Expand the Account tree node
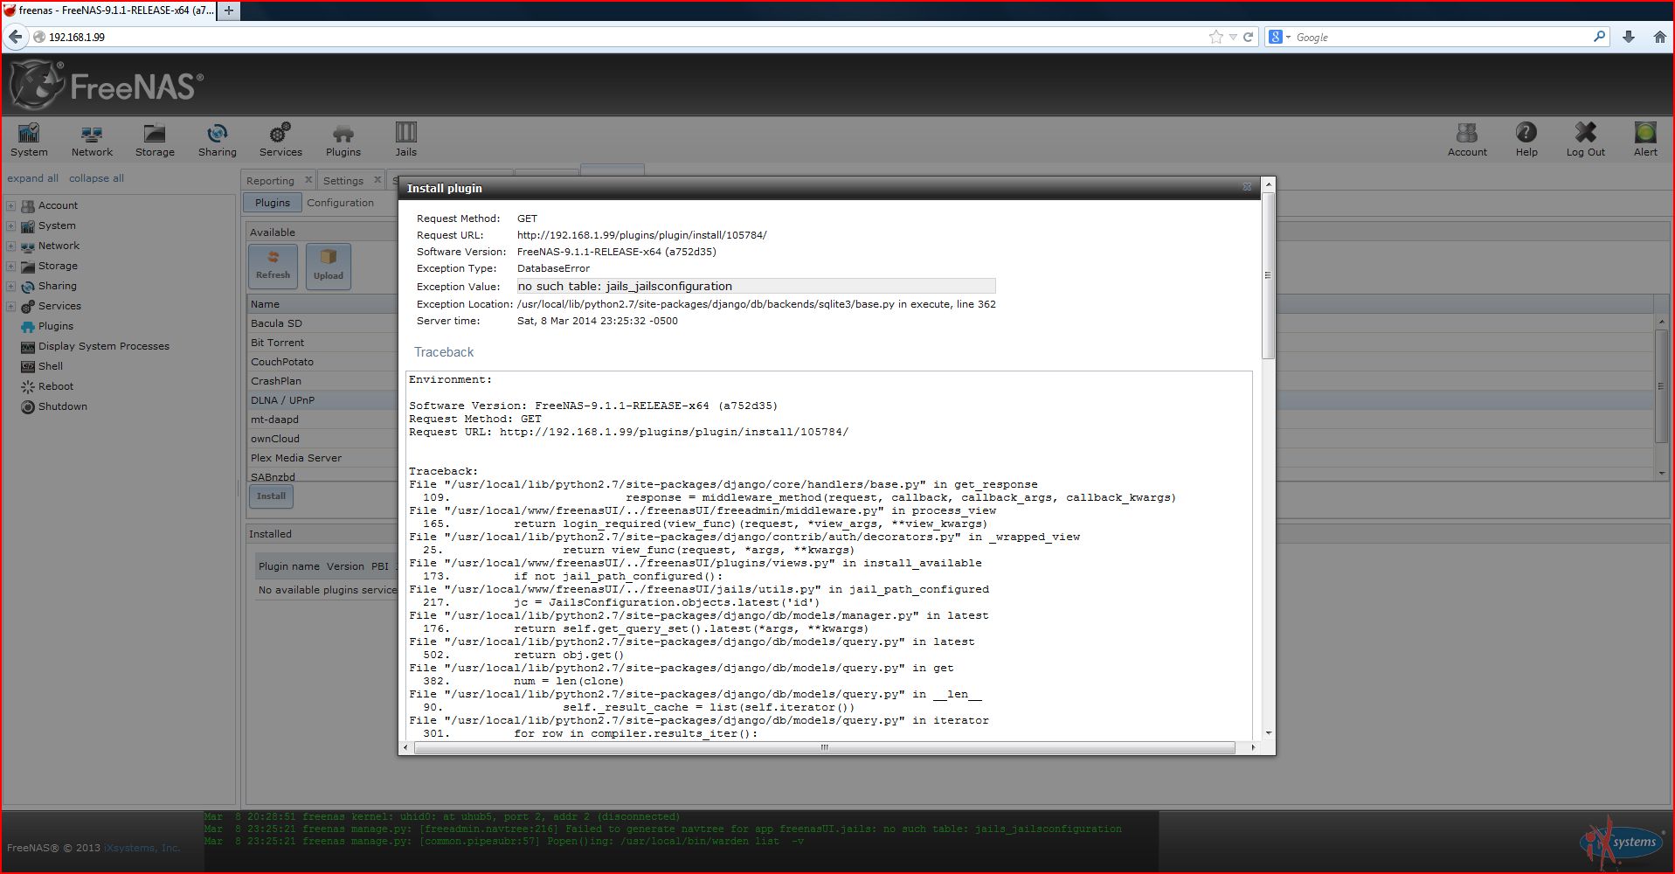The height and width of the screenshot is (874, 1675). 10,205
